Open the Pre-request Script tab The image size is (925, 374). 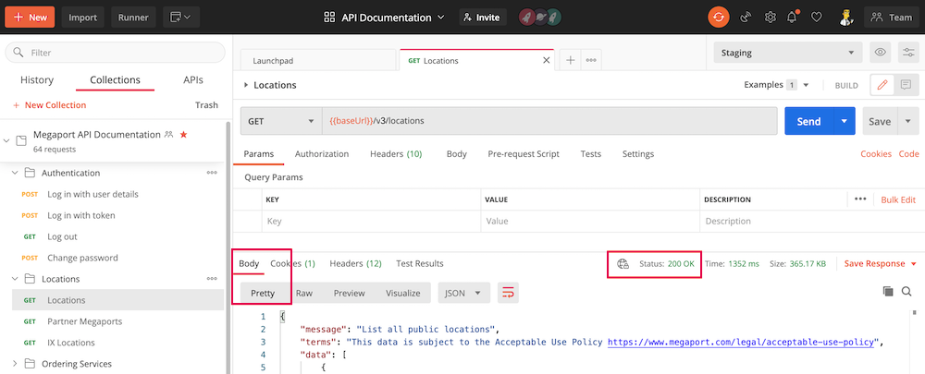pos(524,154)
